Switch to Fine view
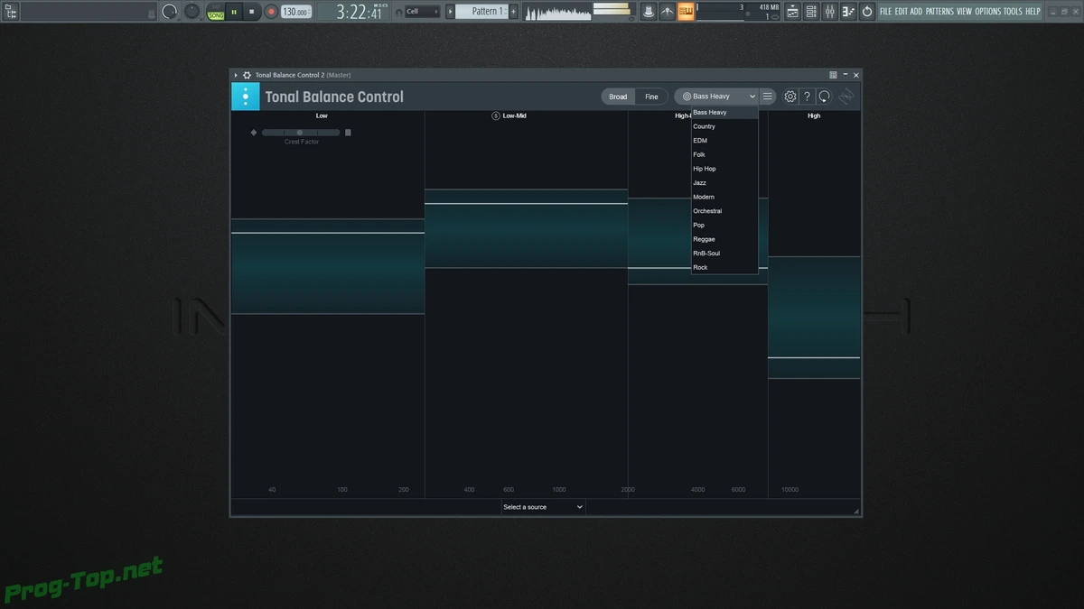 tap(651, 97)
